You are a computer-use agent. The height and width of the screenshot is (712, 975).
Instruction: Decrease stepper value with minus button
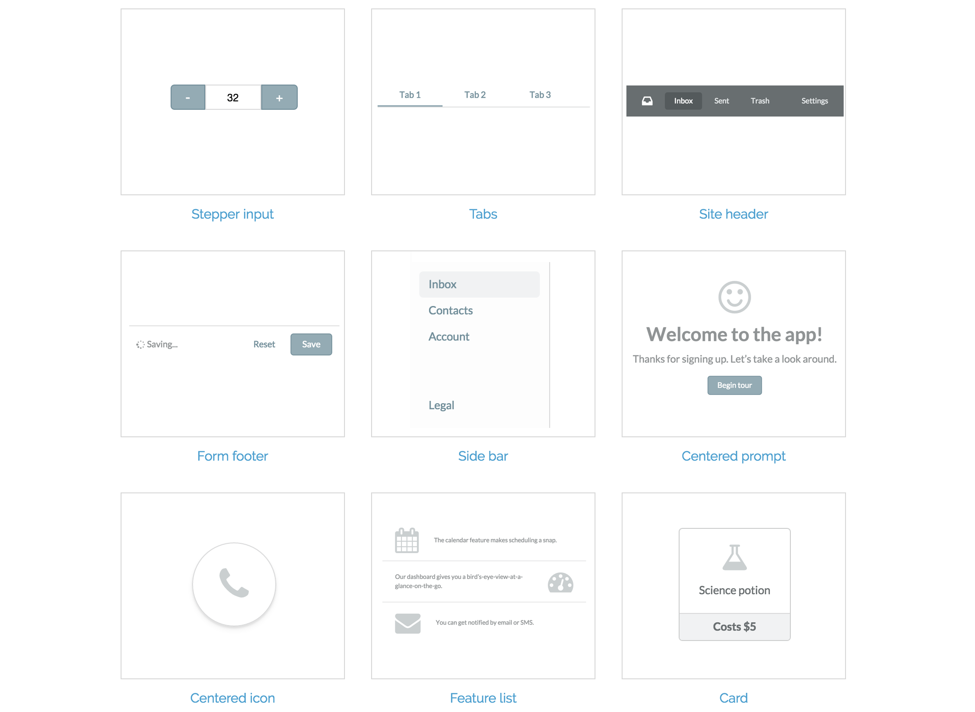click(x=188, y=98)
